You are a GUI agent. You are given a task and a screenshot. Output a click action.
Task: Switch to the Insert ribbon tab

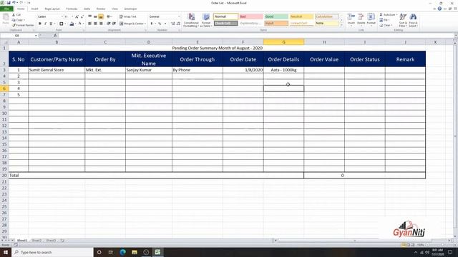point(34,9)
